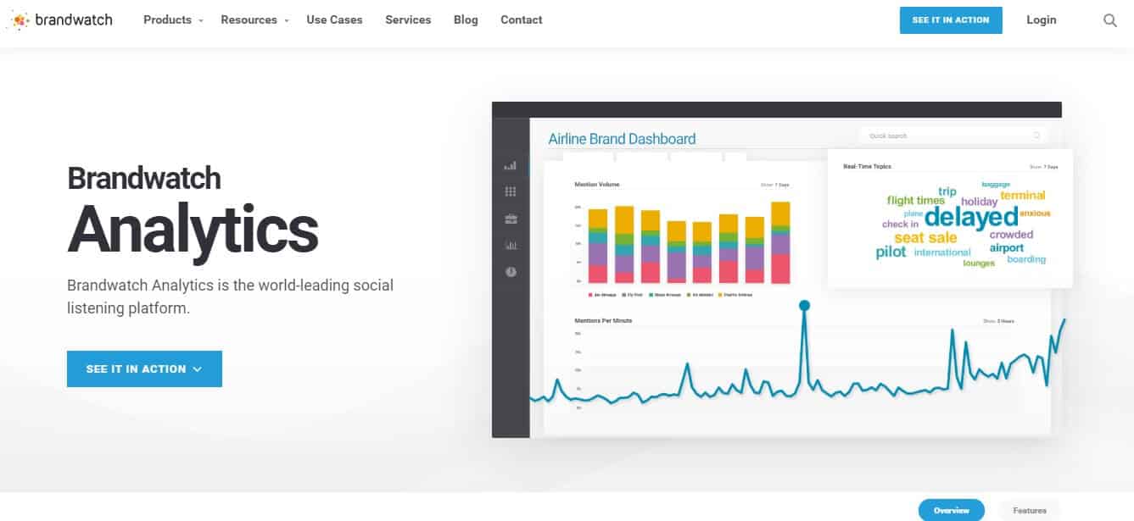The image size is (1134, 521).
Task: Select the briefcase icon in the dashboard sidebar
Action: tap(511, 219)
